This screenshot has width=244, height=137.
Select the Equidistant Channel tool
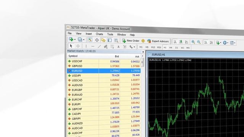(106, 46)
